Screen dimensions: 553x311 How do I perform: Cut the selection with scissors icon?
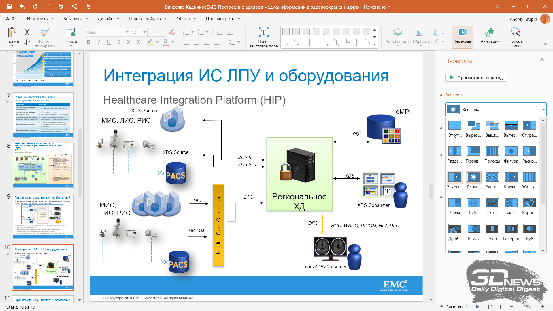(27, 32)
